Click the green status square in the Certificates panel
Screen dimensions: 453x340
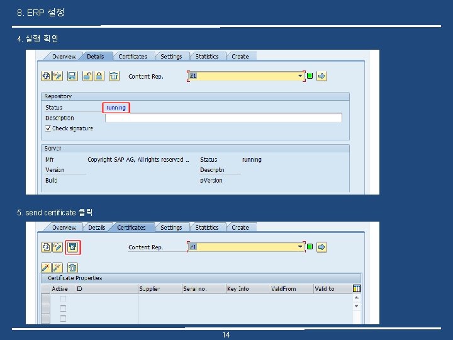(x=310, y=247)
